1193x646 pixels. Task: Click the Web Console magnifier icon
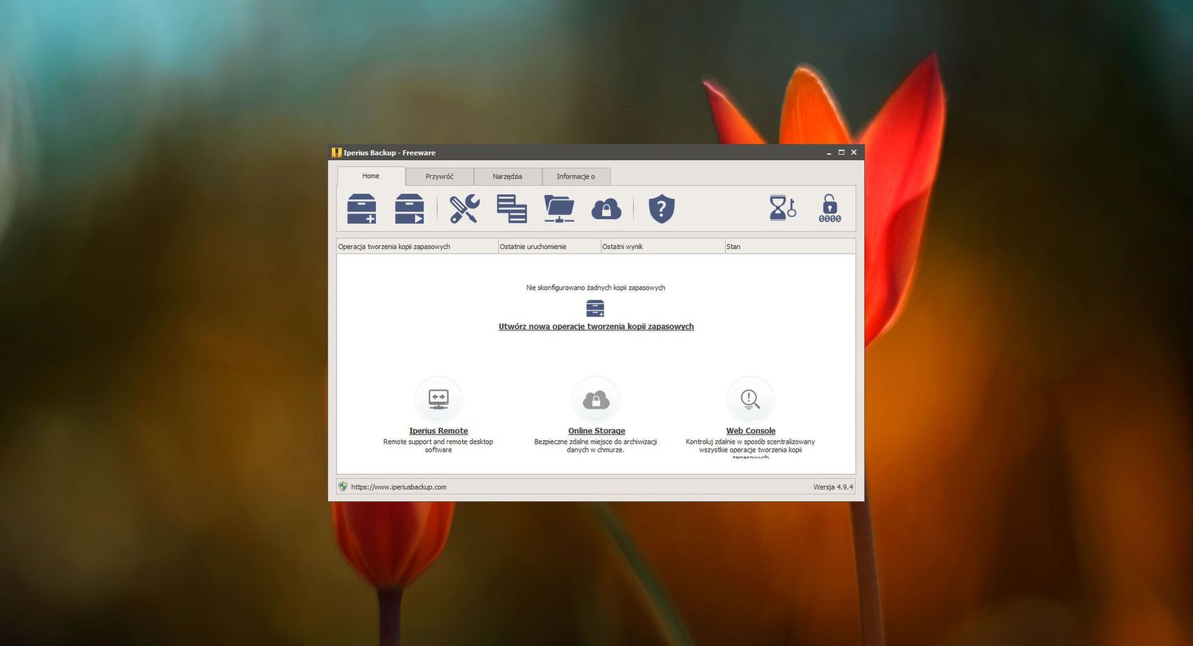(x=750, y=399)
